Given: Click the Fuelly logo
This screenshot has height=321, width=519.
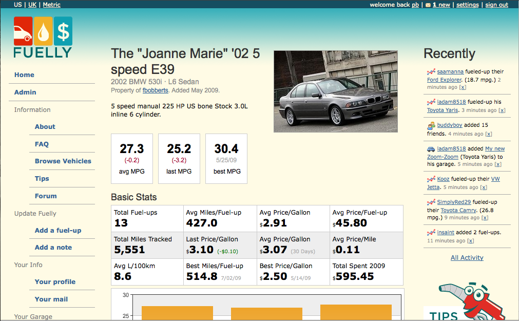Looking at the screenshot, I should click(x=43, y=37).
